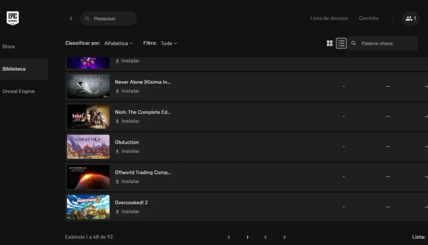Open the Obduction thumbnail
The image size is (428, 245).
[88, 147]
